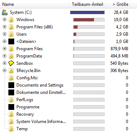Select the System Volume Informa... item
The image size is (137, 139).
[x=41, y=122]
